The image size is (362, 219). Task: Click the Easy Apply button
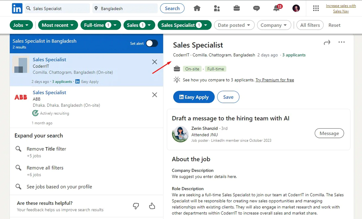(x=193, y=97)
